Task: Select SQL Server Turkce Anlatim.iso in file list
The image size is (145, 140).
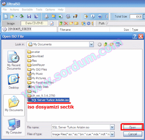Action: [48, 100]
